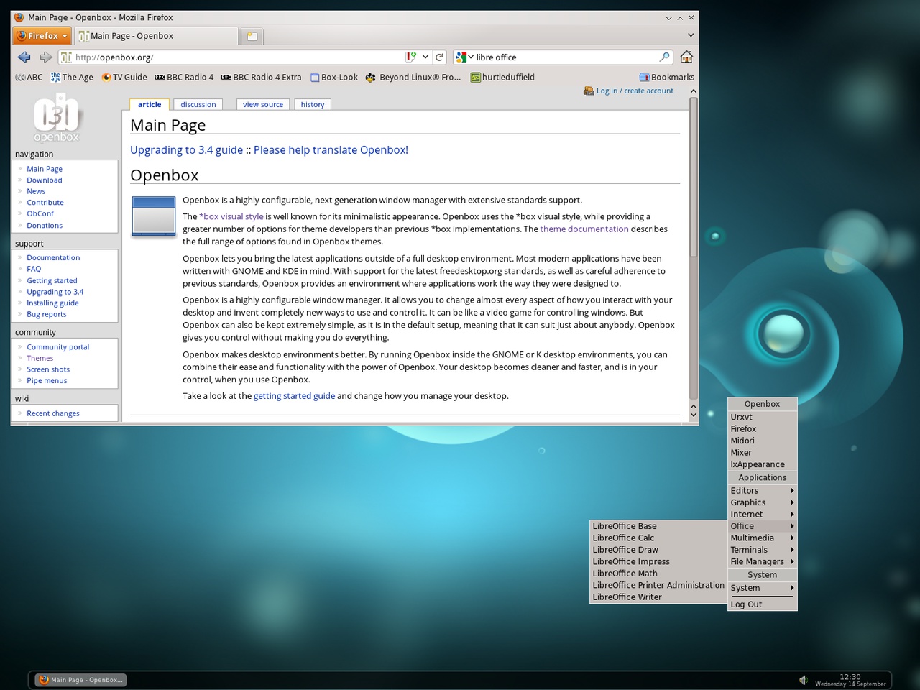Select the Main Page - Openbox browser tab
This screenshot has height=690, width=920.
pyautogui.click(x=156, y=36)
